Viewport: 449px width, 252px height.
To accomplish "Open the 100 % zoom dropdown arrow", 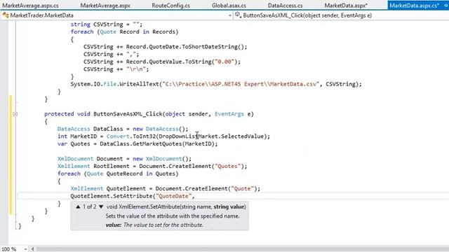I will tap(25, 249).
